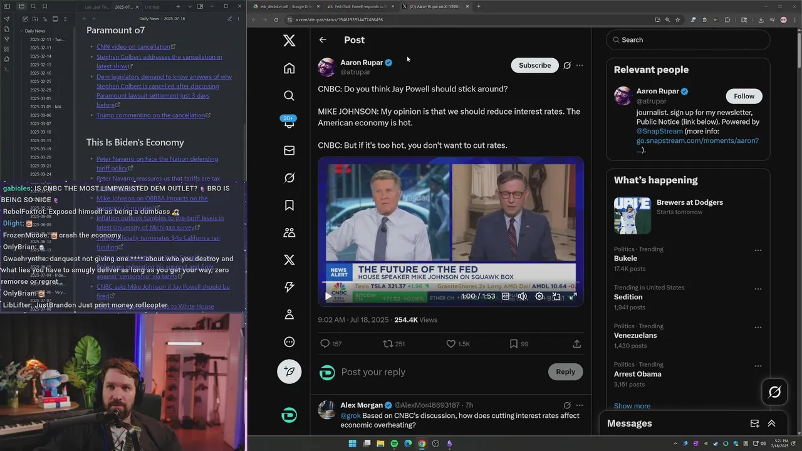Change sort order in Obsidian explorer
The image size is (802, 451).
coord(44,19)
